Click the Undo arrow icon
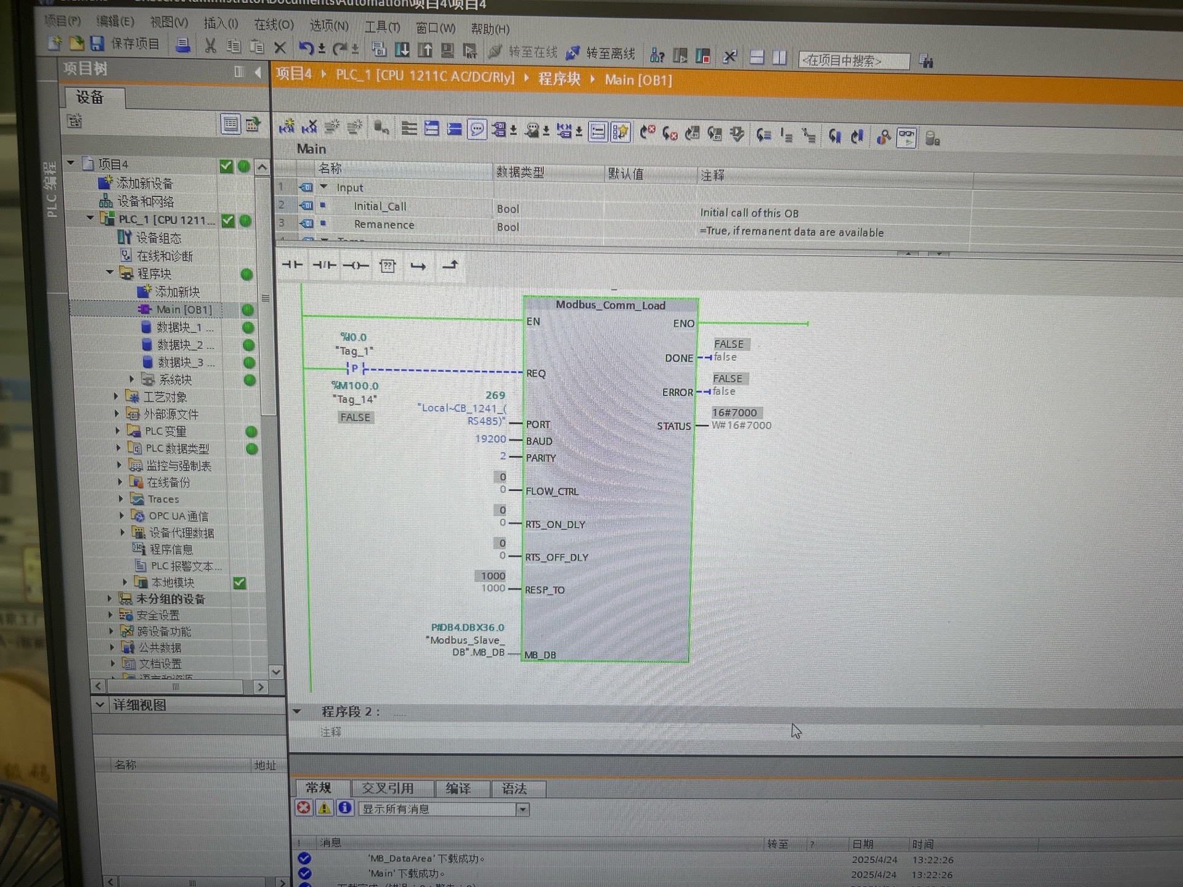This screenshot has height=887, width=1183. 306,48
